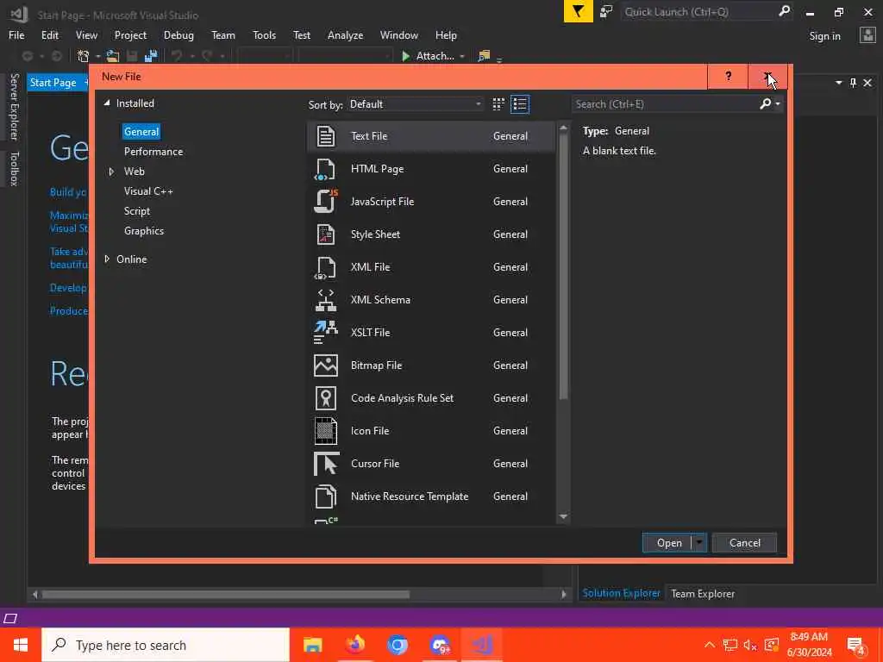Click the template search field

pyautogui.click(x=666, y=104)
